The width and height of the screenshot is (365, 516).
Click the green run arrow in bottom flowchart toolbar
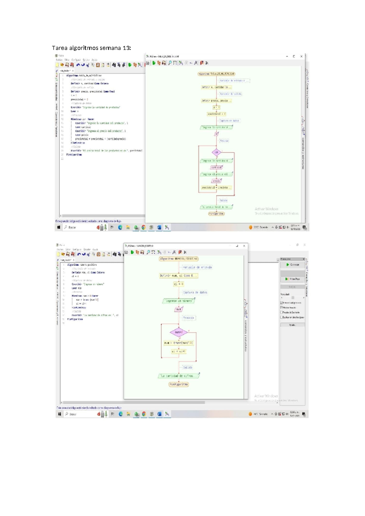coord(132,252)
